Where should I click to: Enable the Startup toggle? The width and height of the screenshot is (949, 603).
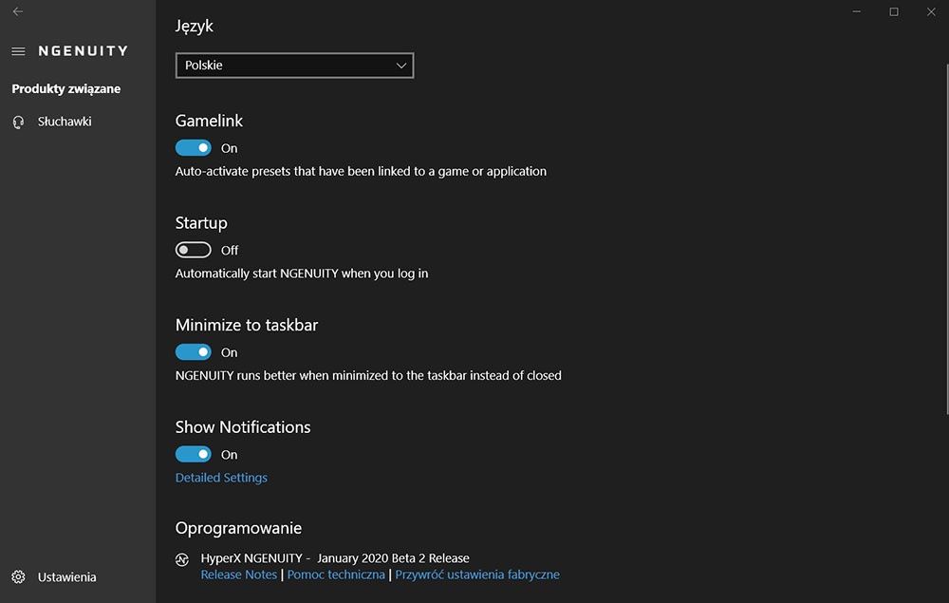[x=193, y=250]
